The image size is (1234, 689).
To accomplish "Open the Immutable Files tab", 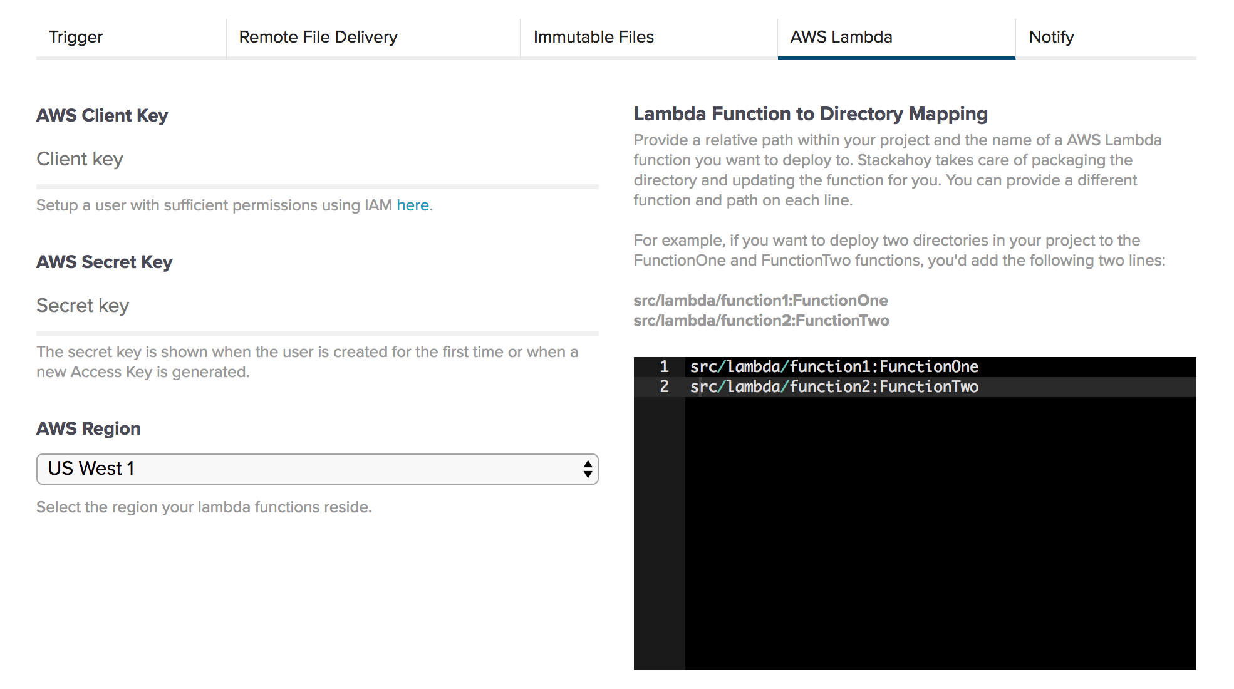I will coord(593,37).
